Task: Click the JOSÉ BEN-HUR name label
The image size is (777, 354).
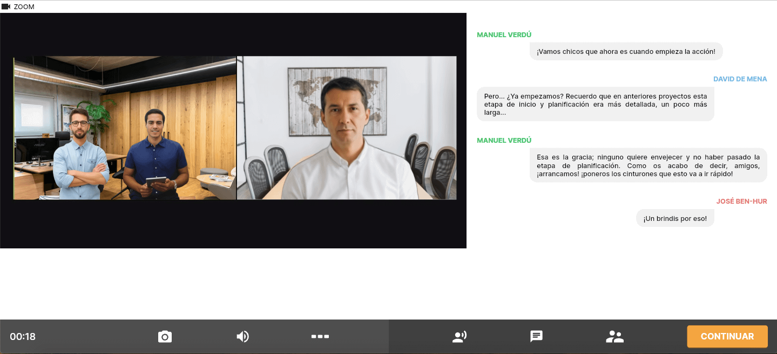Action: pos(741,202)
